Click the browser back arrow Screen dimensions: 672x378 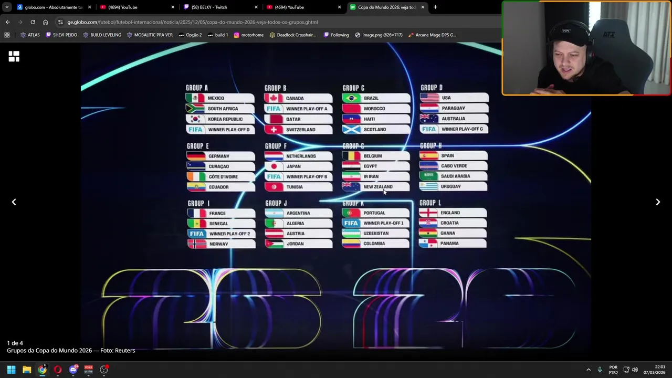pos(7,22)
